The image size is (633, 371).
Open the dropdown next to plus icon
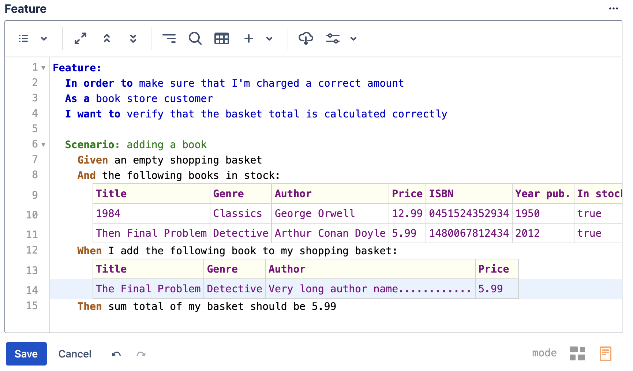coord(269,38)
